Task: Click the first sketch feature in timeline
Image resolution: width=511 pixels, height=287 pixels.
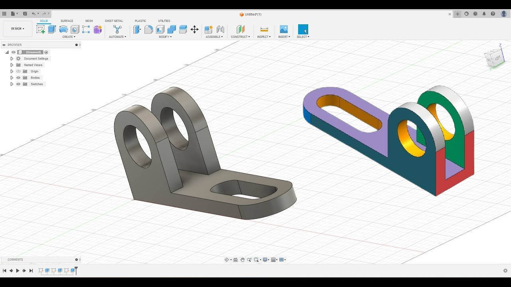Action: point(41,271)
